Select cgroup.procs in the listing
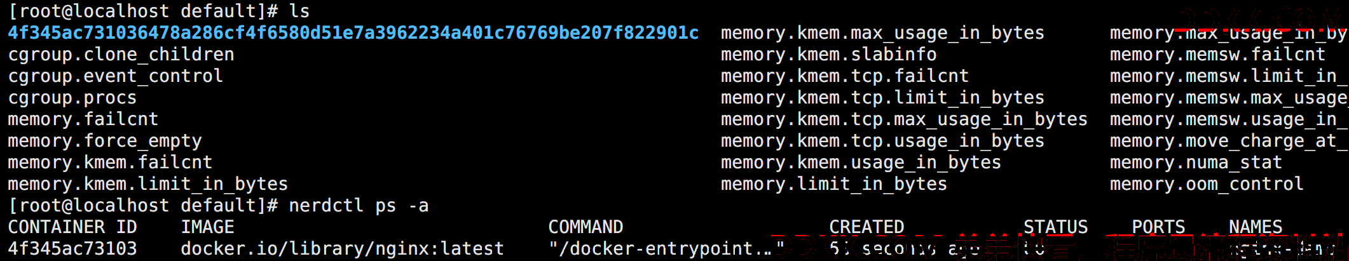The image size is (1349, 261). click(72, 98)
